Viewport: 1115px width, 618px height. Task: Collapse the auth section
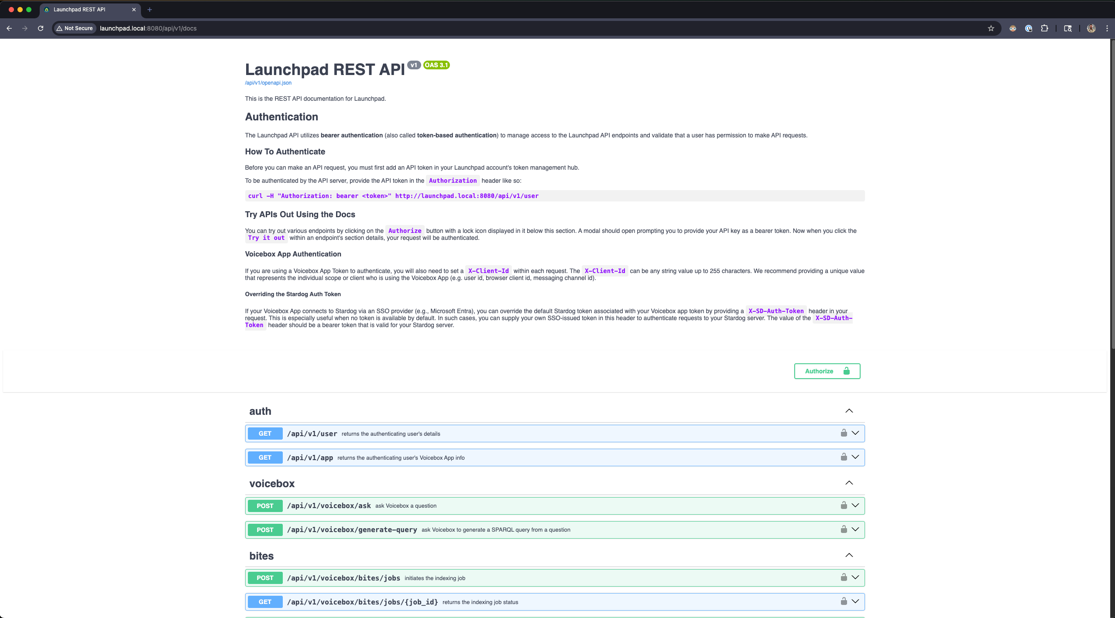849,411
